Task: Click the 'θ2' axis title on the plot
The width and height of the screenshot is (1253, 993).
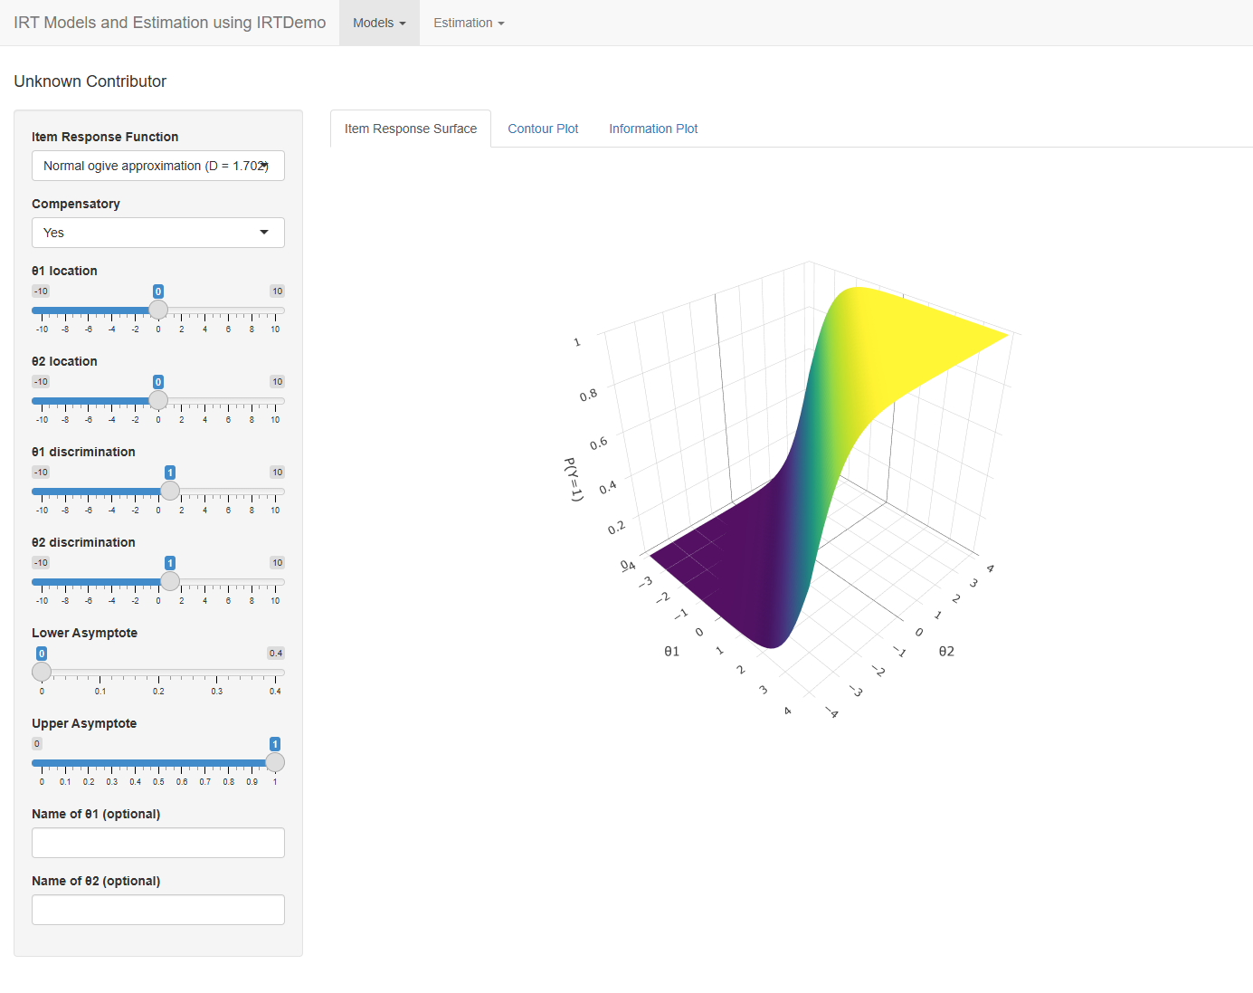Action: click(946, 652)
